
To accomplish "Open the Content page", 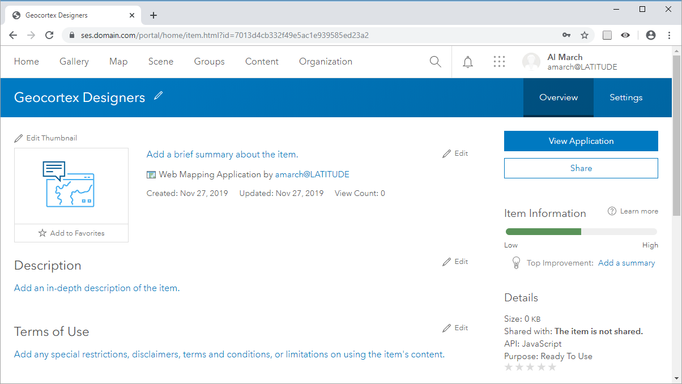I will 262,62.
